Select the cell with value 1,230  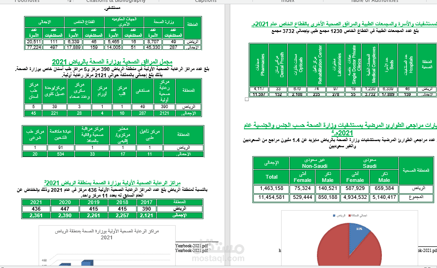pyautogui.click(x=370, y=89)
